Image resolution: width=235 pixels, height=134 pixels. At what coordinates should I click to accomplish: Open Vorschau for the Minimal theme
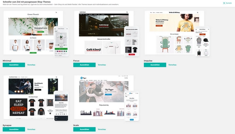click(31, 65)
